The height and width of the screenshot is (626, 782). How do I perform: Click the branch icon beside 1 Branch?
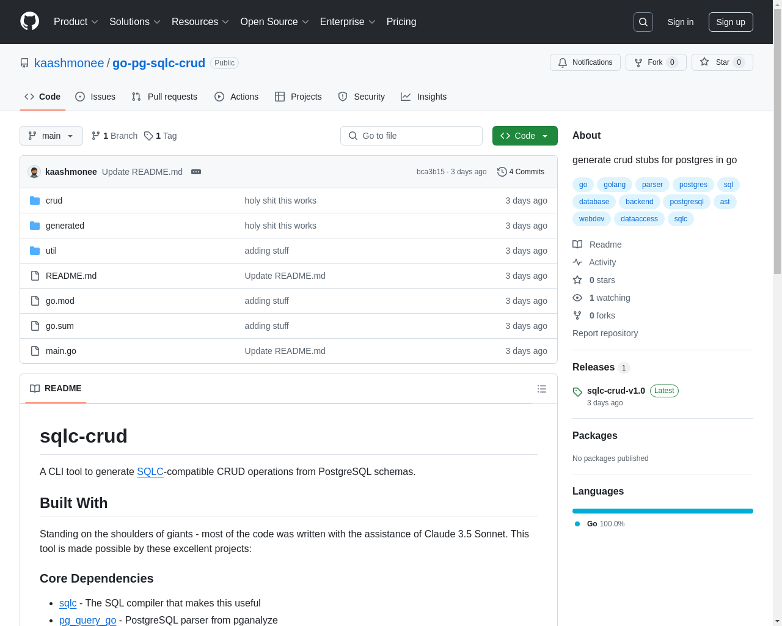coord(96,136)
